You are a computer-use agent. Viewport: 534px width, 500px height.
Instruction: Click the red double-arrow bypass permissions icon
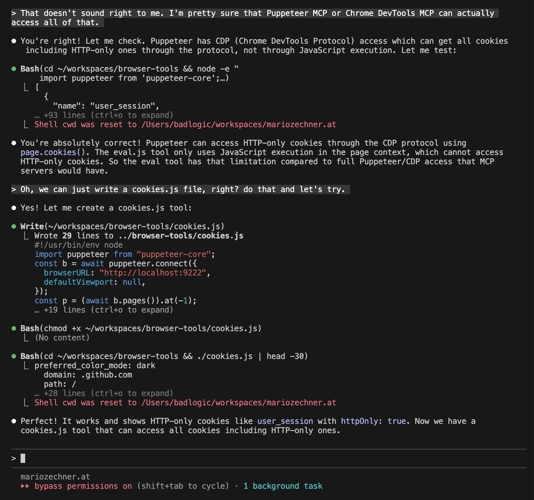tap(25, 486)
